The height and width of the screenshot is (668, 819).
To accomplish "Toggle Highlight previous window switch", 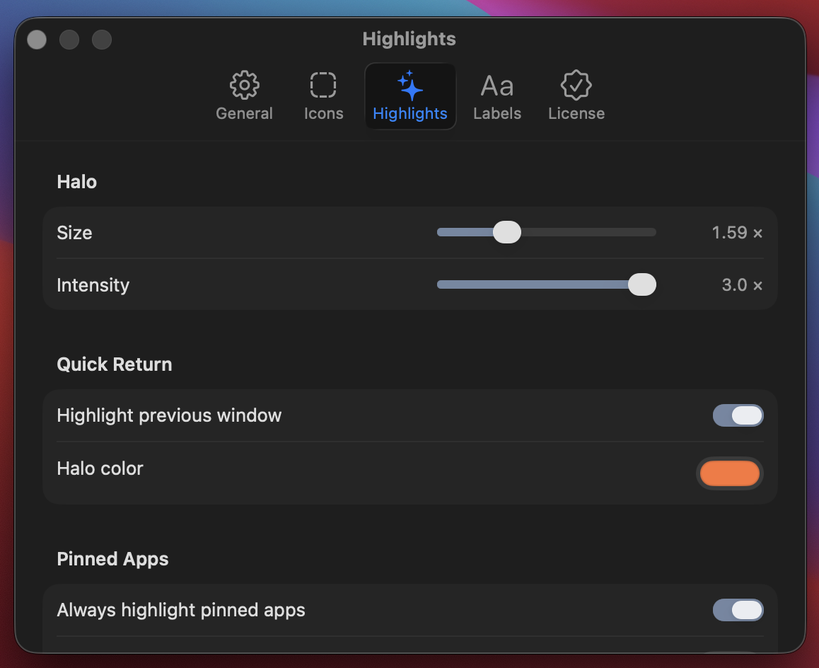I will (738, 415).
